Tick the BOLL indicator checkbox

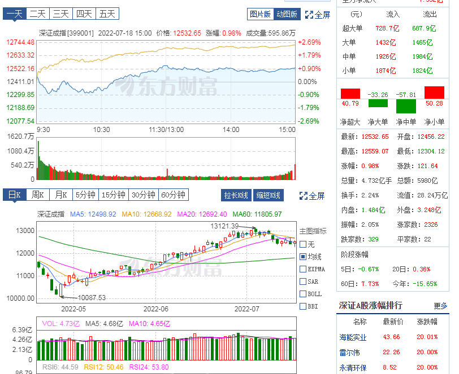(303, 294)
